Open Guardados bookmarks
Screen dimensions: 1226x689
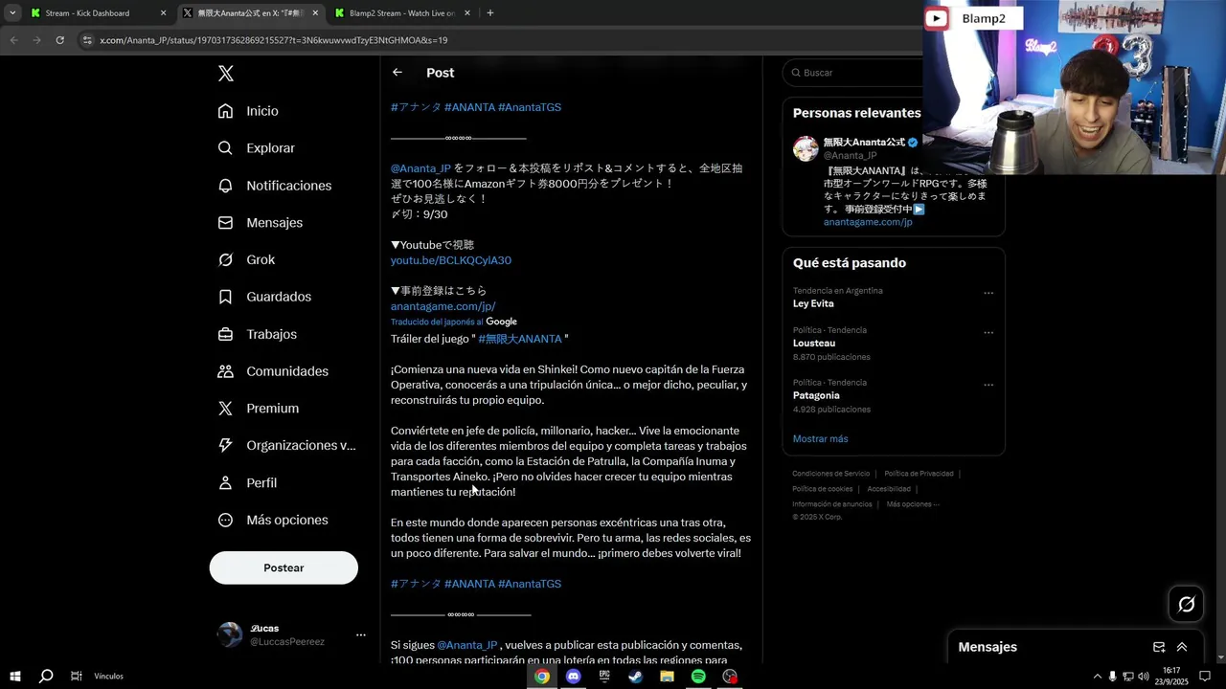pyautogui.click(x=265, y=297)
